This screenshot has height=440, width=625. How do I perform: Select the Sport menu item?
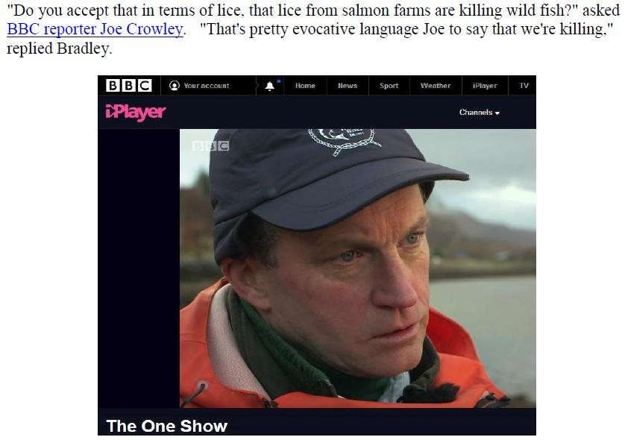coord(389,86)
